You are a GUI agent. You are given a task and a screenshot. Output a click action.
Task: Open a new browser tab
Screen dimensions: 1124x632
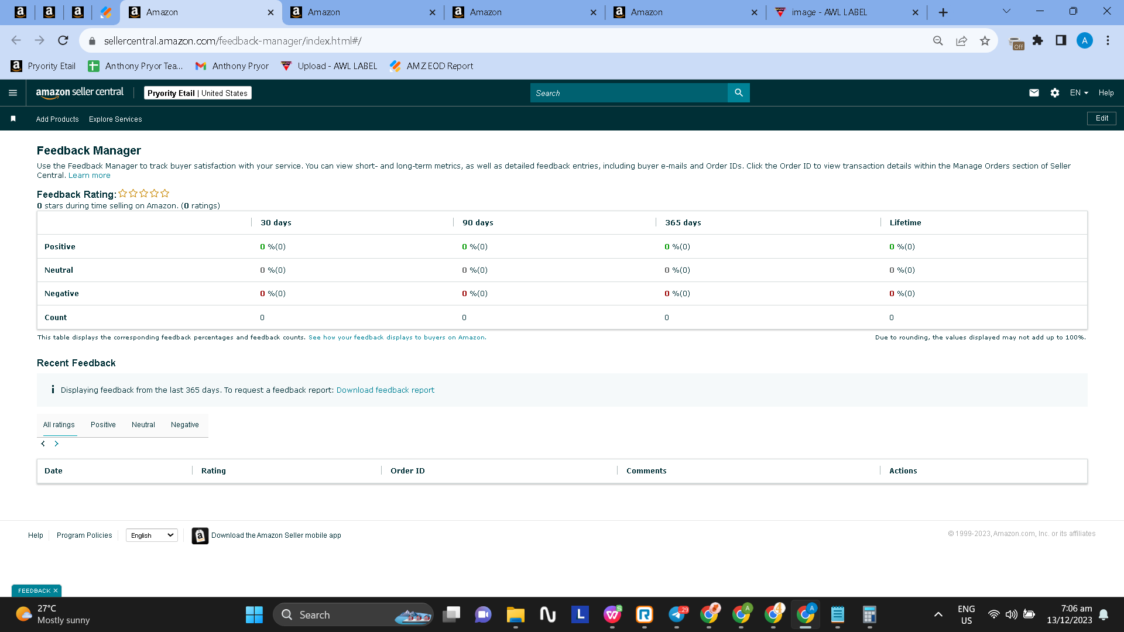(x=943, y=12)
